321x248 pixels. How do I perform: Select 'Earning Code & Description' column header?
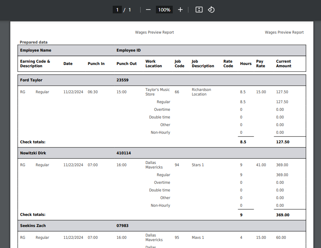click(35, 64)
